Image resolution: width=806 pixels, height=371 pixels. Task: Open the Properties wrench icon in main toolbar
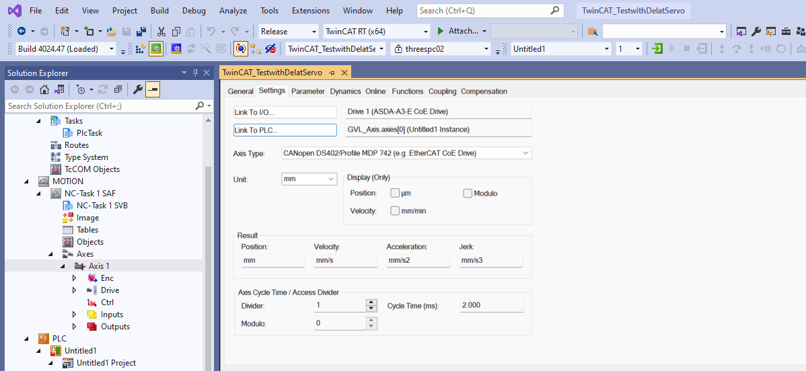(x=756, y=32)
